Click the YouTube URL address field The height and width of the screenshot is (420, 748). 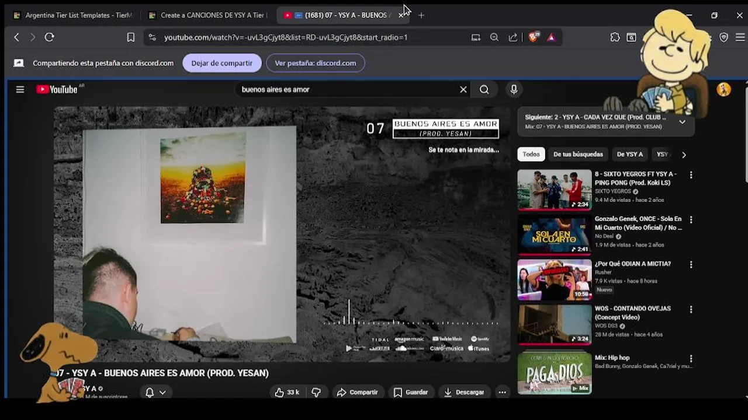[286, 37]
